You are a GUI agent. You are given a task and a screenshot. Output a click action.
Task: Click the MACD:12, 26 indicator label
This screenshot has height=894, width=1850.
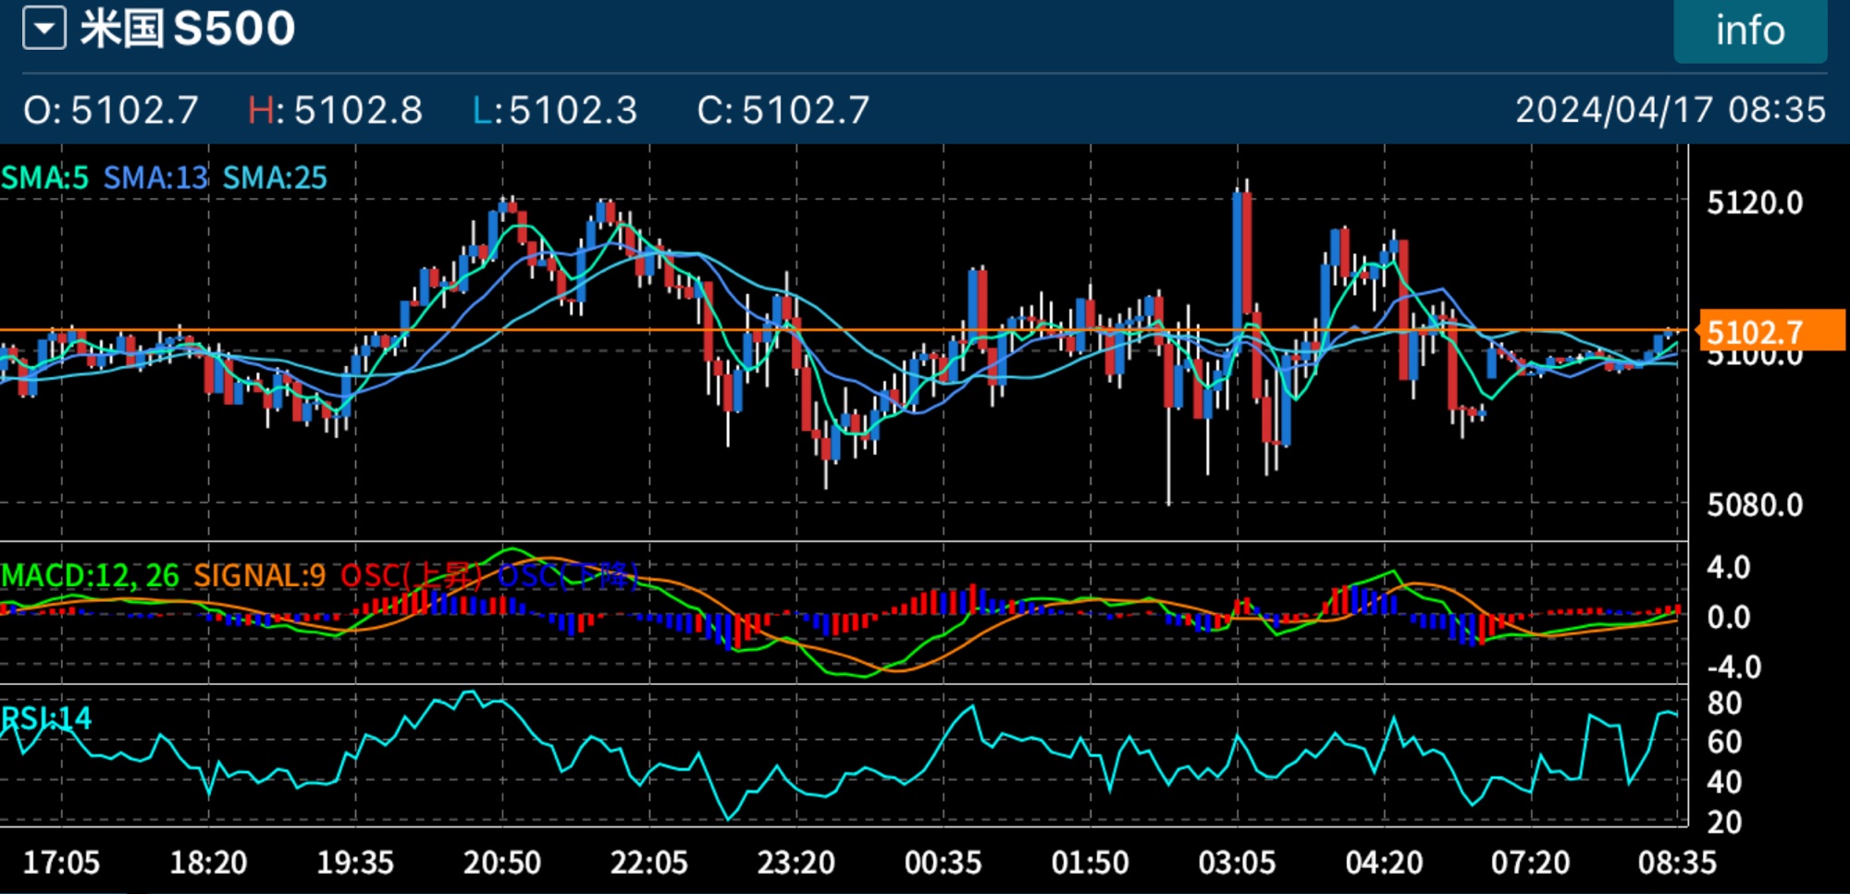[x=90, y=575]
